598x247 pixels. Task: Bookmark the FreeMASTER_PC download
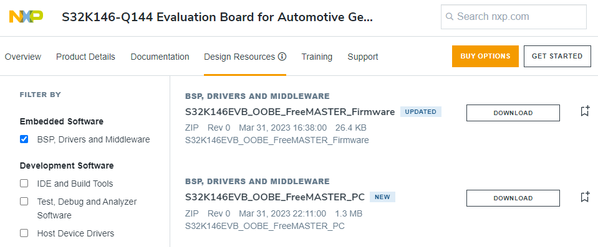585,197
